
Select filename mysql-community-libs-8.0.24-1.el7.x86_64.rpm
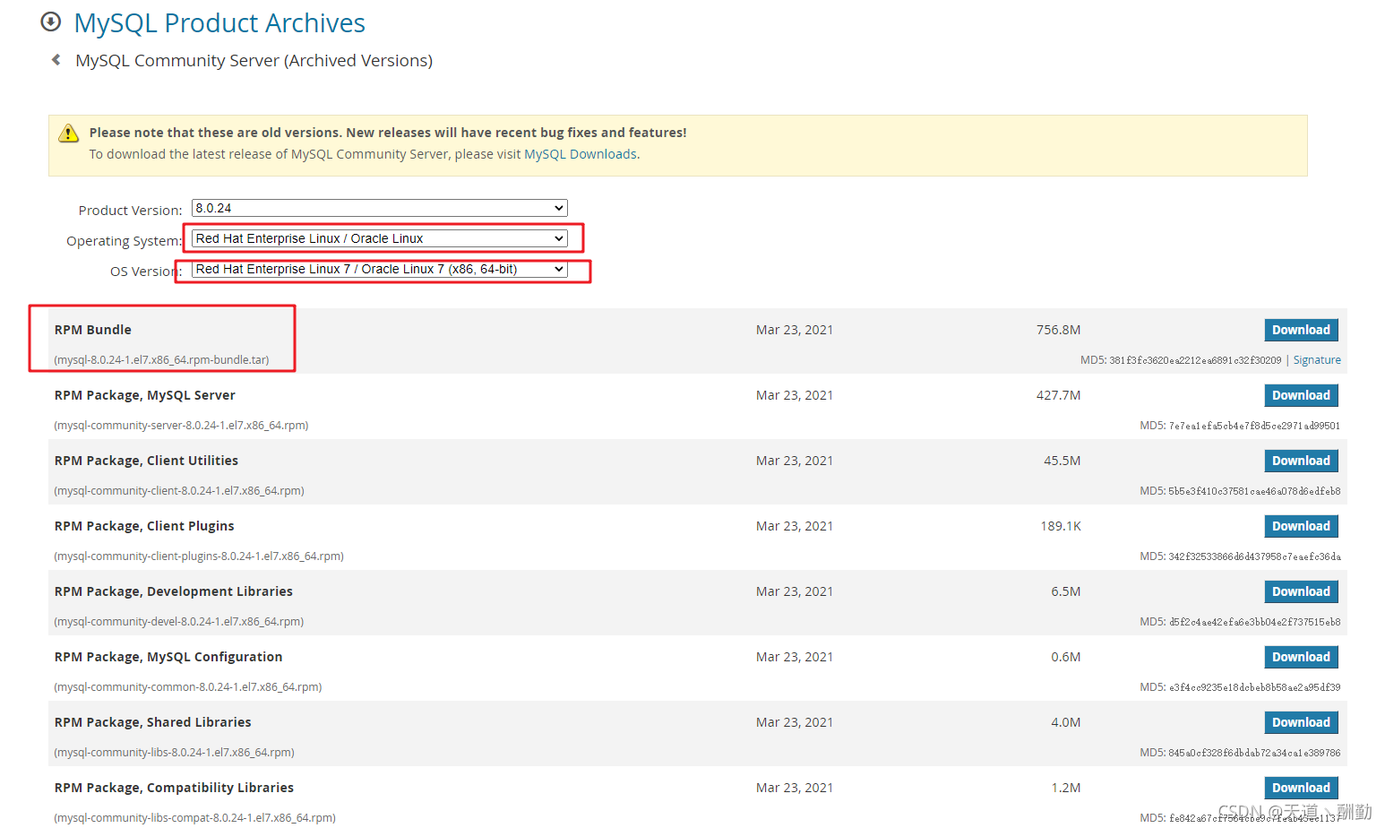coord(174,753)
